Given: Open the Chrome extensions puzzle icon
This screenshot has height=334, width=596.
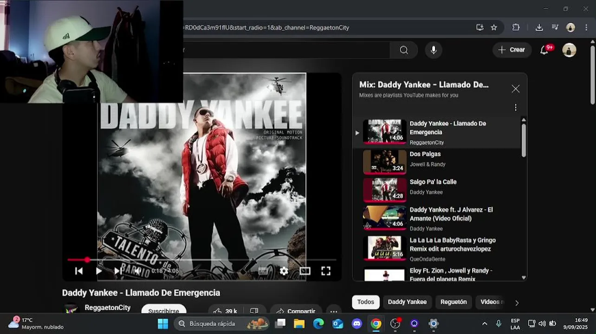Looking at the screenshot, I should (x=516, y=27).
